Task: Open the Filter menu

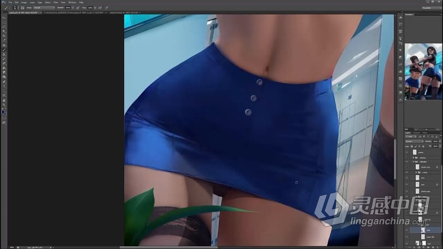Action: coord(56,2)
